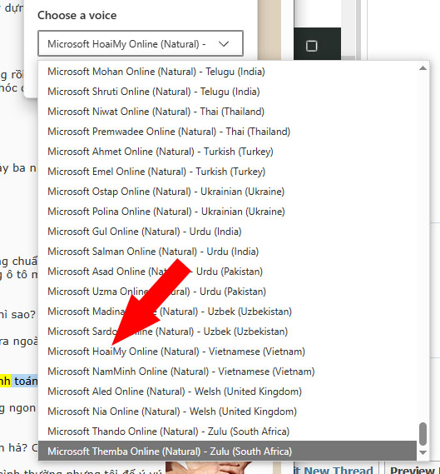Click the voice list scroll up arrow

[x=423, y=68]
